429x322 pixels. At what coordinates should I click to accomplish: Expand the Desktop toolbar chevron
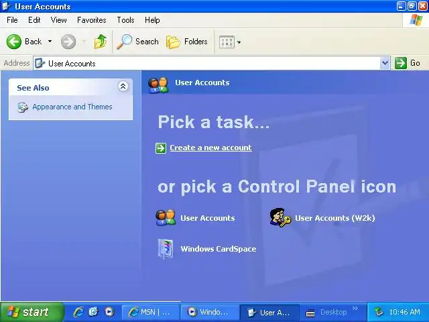(355, 309)
